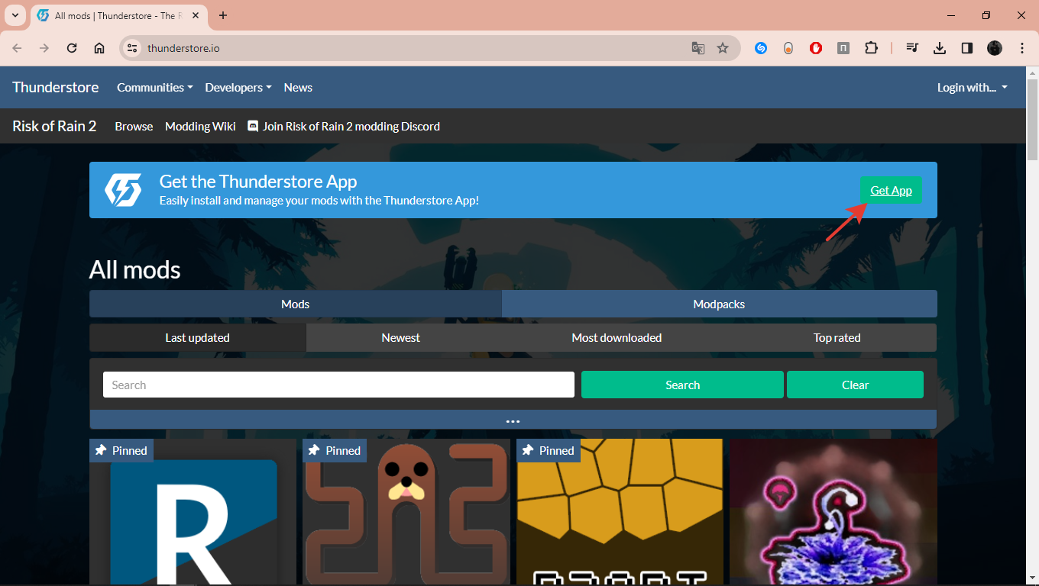Open the Extensions puzzle piece menu
Image resolution: width=1039 pixels, height=586 pixels.
(x=871, y=48)
